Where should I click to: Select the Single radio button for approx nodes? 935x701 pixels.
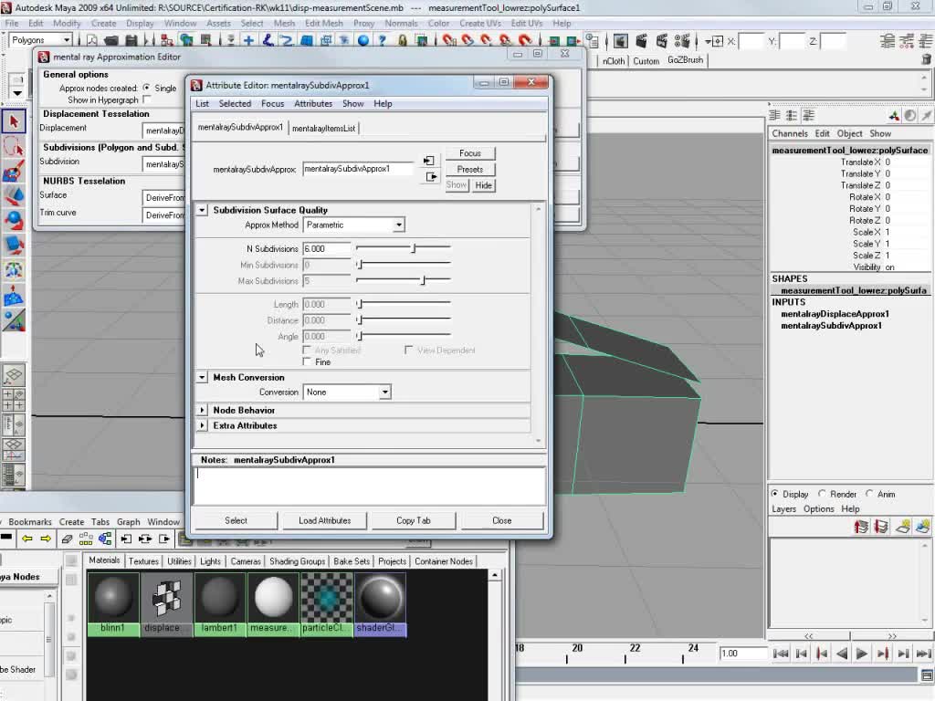point(146,88)
